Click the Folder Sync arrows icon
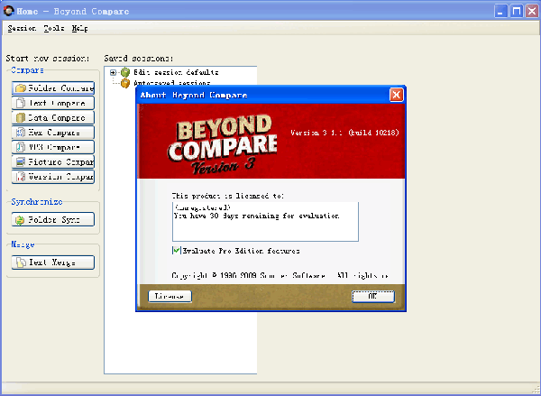541x396 pixels. click(x=20, y=220)
